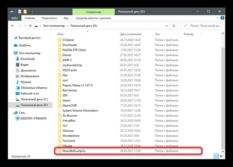Select 'Объемные объекты' in sidebar
Viewport: 233px width, 167px height.
34,88
